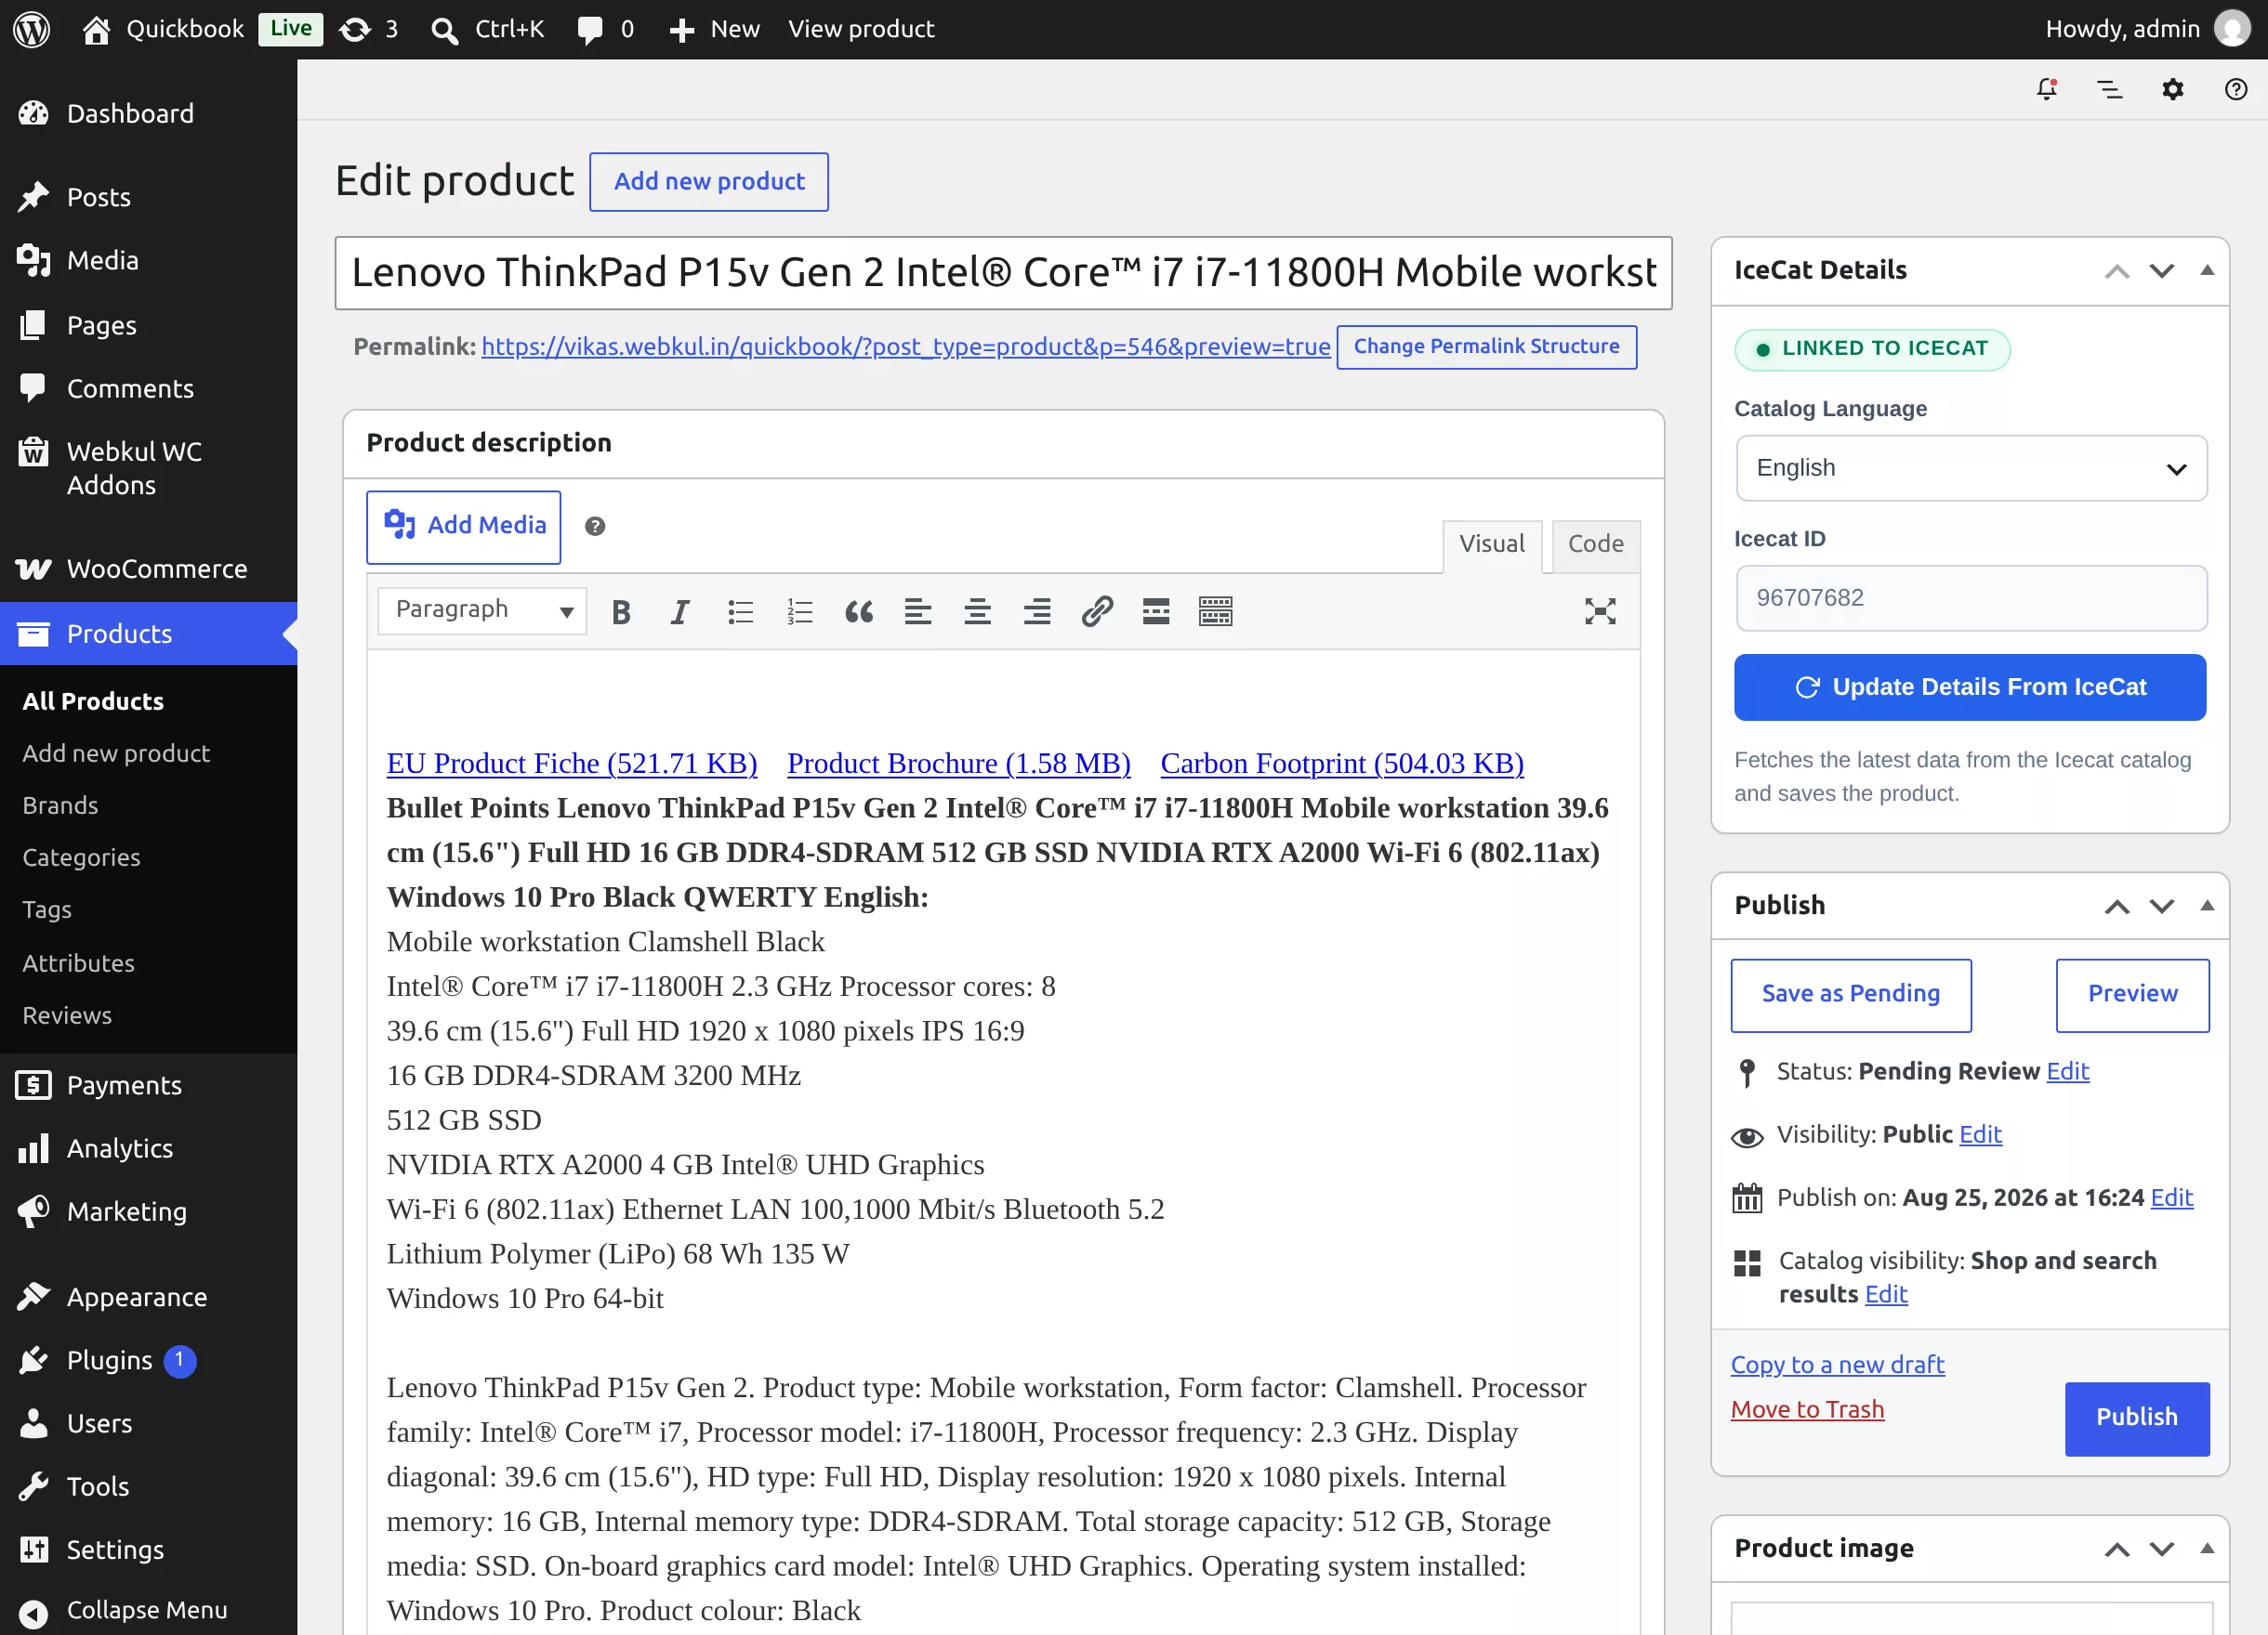Screen dimensions: 2268x1635
Task: Enable distraction-free fullscreen editor mode
Action: (x=1600, y=611)
